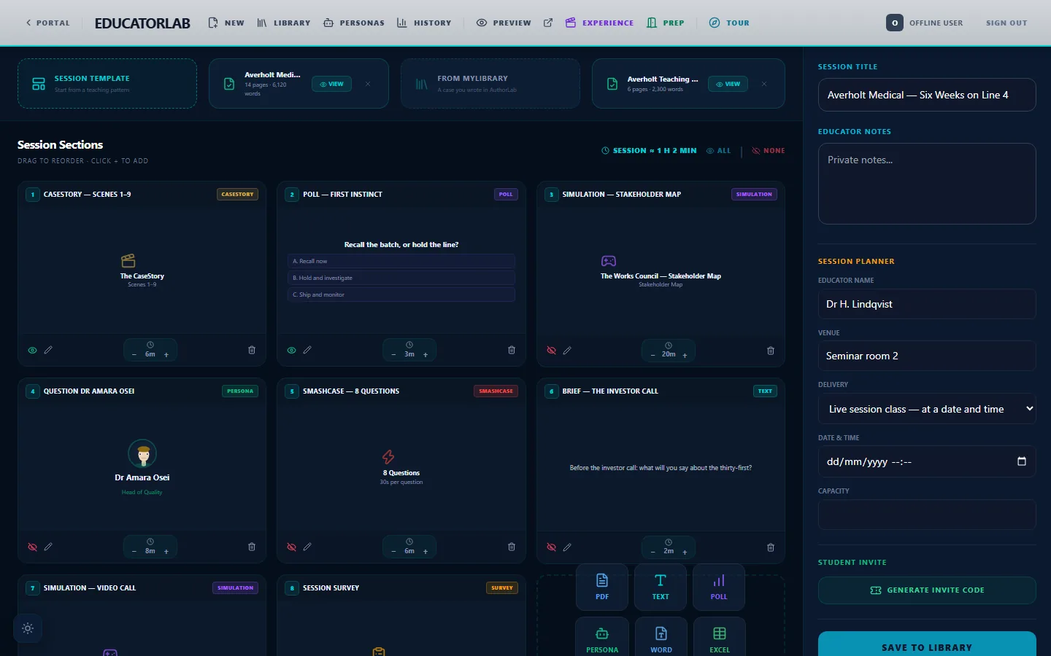
Task: Show the Question Dr Amara Osei section
Action: 32,547
